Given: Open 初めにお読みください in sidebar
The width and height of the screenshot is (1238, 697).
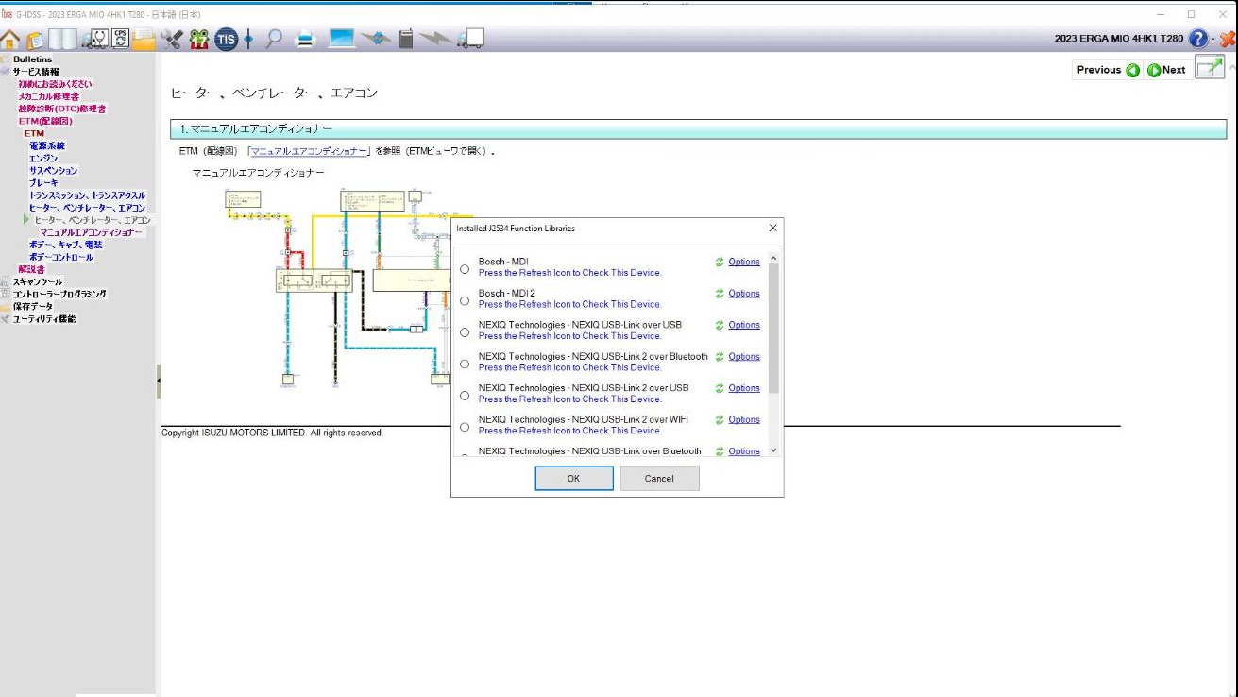Looking at the screenshot, I should pos(55,84).
